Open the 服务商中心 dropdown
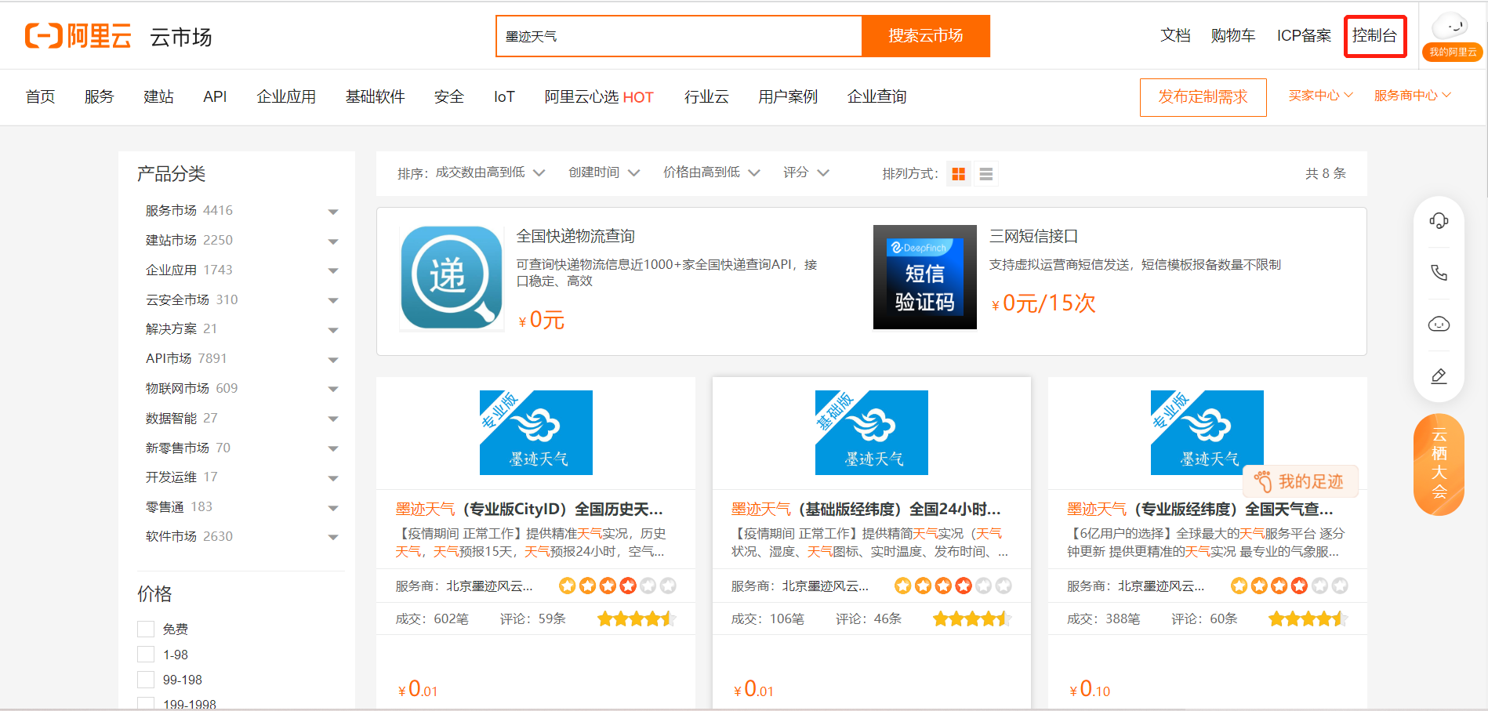This screenshot has width=1488, height=711. [1413, 96]
